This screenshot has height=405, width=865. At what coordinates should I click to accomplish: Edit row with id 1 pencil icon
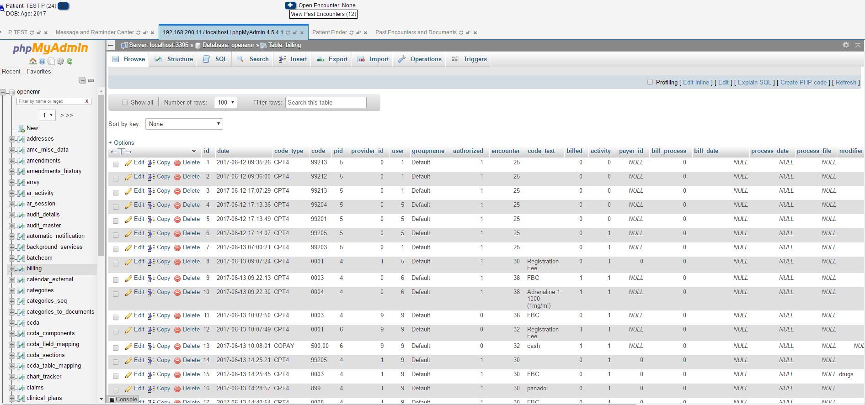click(x=128, y=163)
